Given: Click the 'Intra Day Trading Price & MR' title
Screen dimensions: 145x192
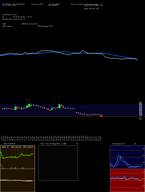Looking at the screenshot, I should point(53,144).
